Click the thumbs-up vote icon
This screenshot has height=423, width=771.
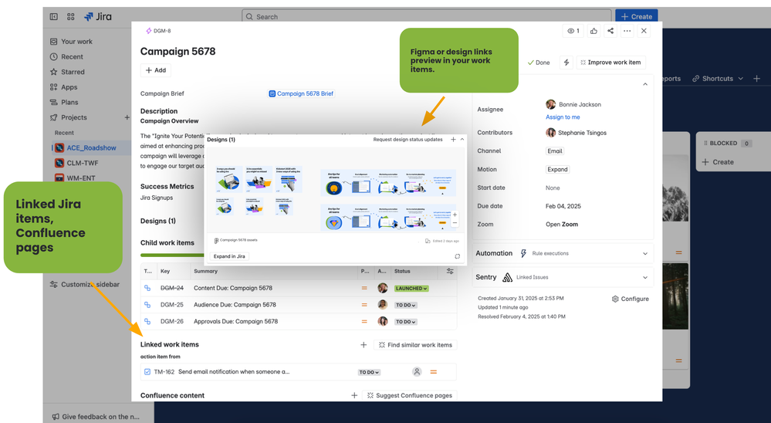point(593,31)
